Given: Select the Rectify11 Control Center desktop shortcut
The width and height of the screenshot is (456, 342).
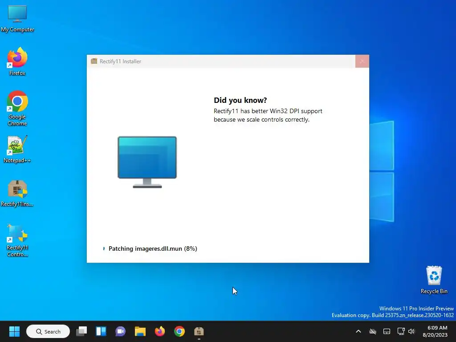Looking at the screenshot, I should point(17,240).
